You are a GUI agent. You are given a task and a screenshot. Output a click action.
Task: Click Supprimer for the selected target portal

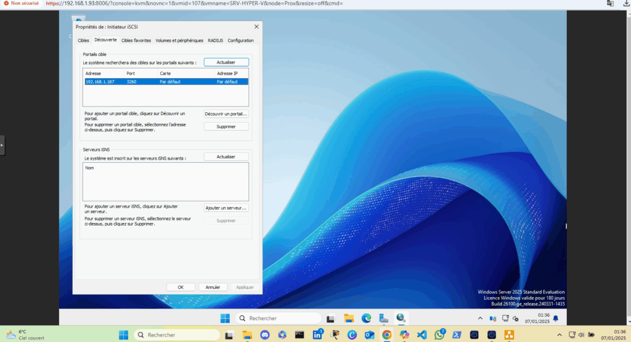click(x=226, y=126)
